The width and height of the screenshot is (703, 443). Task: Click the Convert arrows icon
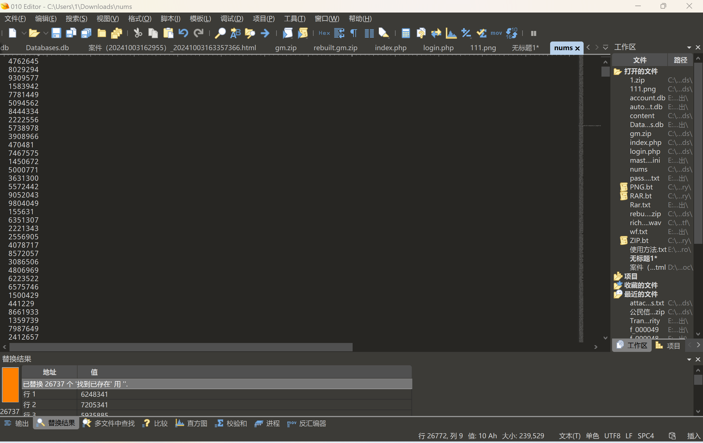pos(436,33)
